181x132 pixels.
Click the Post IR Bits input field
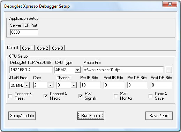(x=114, y=85)
